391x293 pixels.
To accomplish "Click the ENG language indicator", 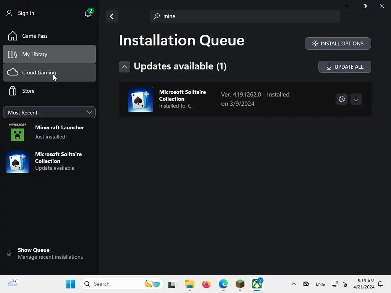I will 320,284.
